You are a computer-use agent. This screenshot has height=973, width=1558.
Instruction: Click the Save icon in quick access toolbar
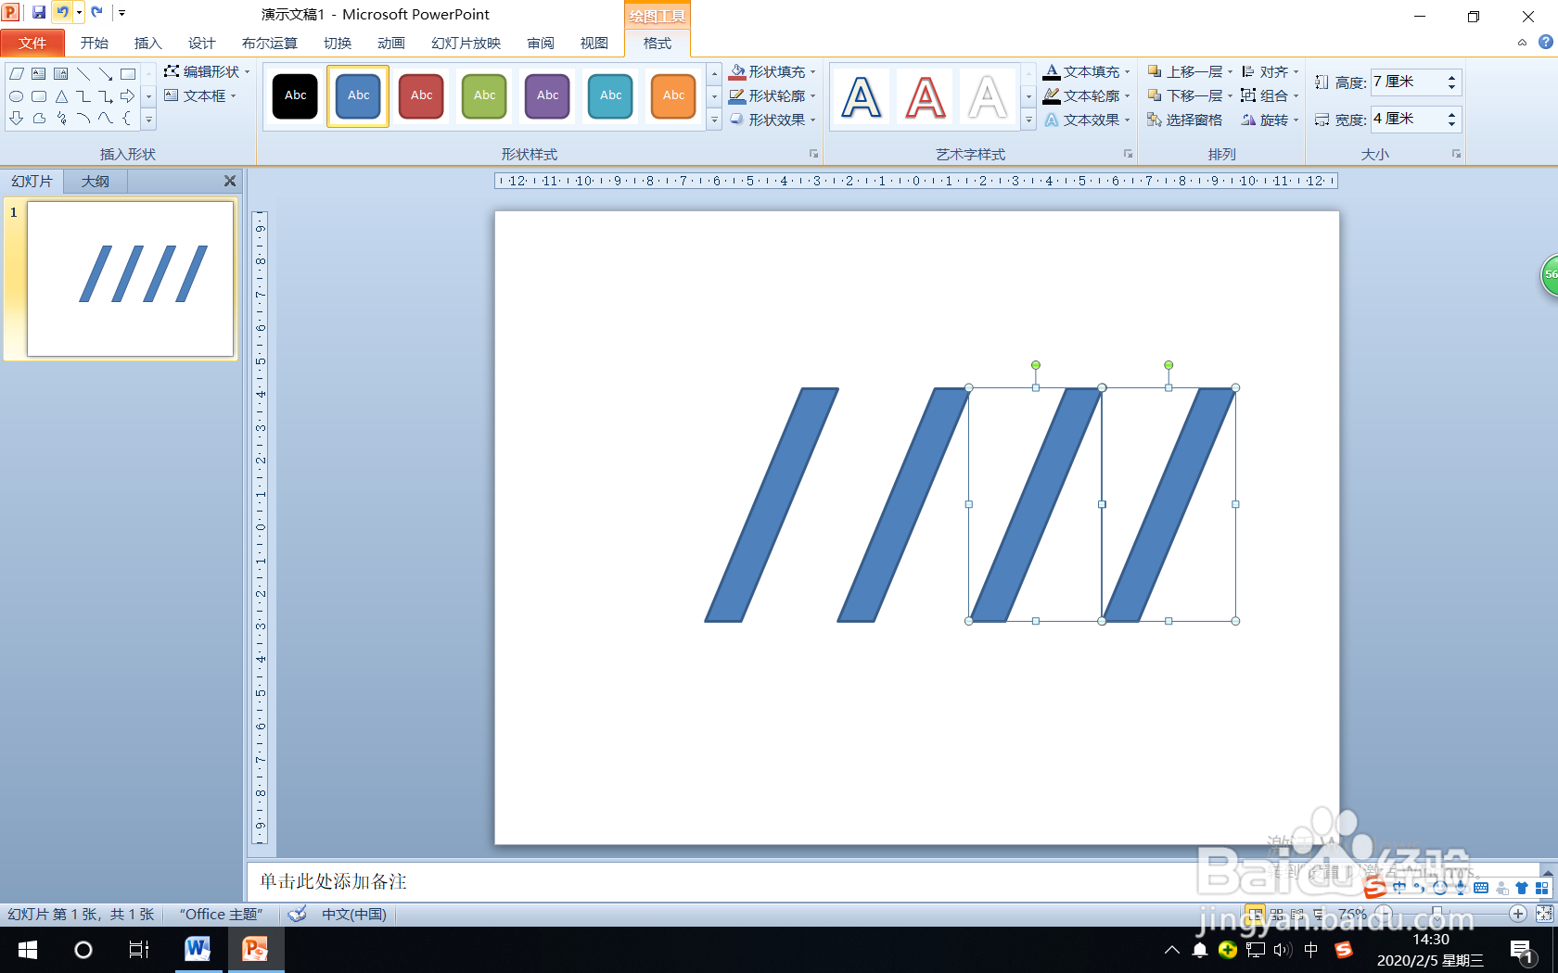[x=38, y=13]
